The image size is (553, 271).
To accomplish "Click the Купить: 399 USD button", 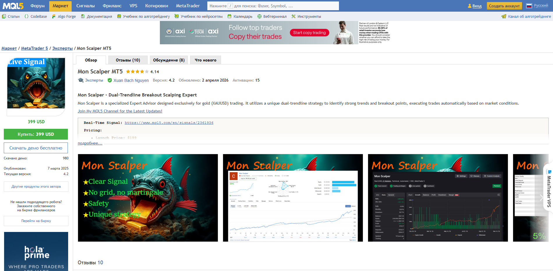I will (x=36, y=134).
